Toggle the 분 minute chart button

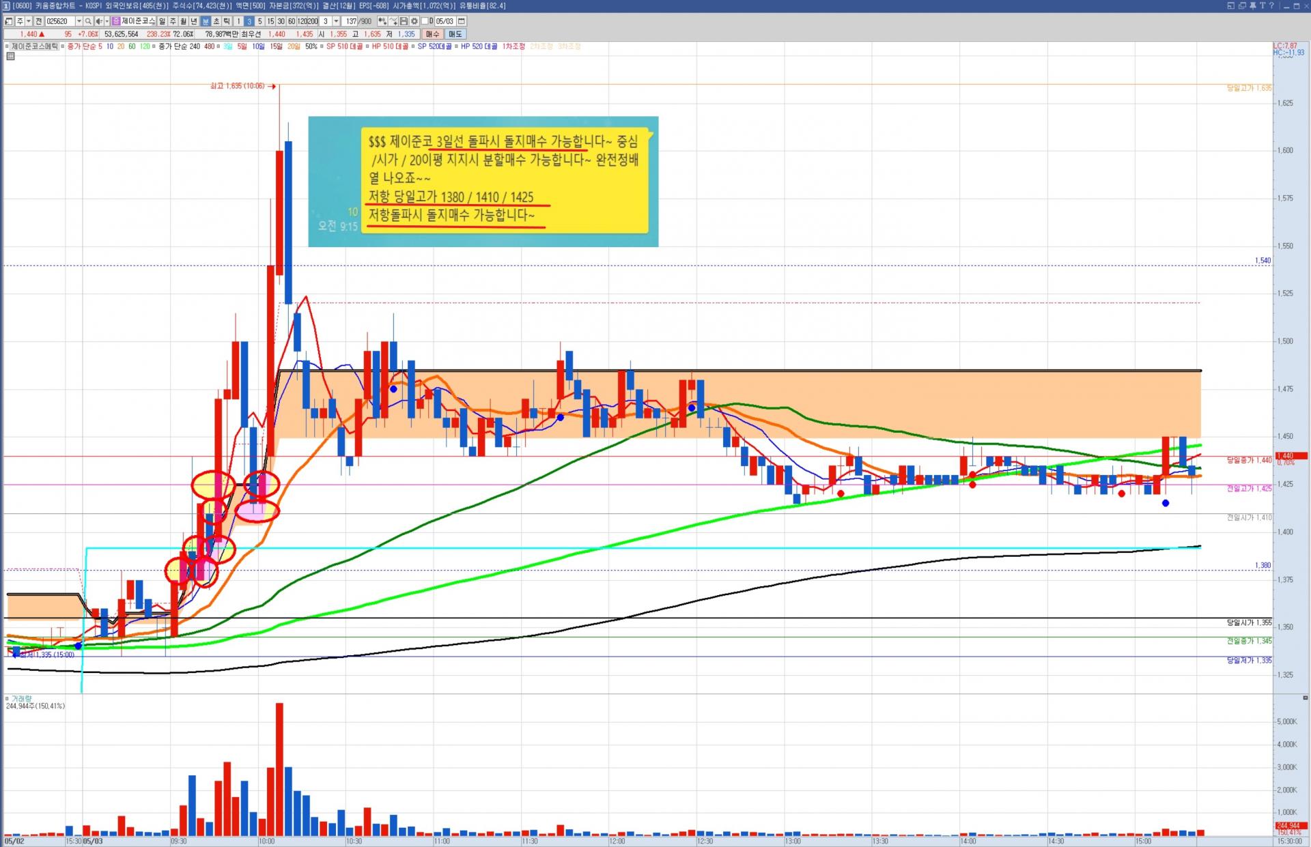point(206,21)
